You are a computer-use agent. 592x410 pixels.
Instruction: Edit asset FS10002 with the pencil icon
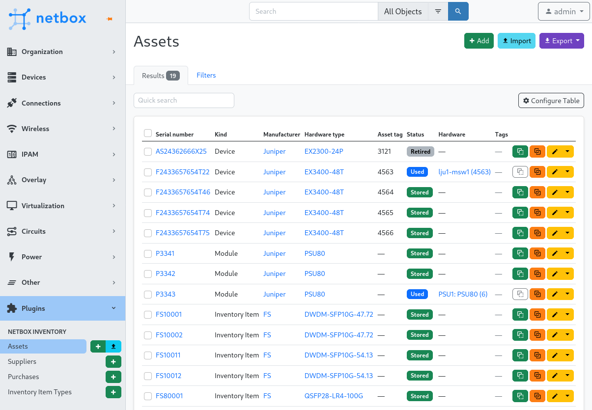(x=555, y=335)
